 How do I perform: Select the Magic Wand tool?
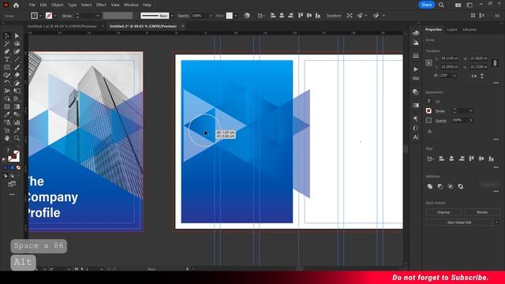(7, 44)
